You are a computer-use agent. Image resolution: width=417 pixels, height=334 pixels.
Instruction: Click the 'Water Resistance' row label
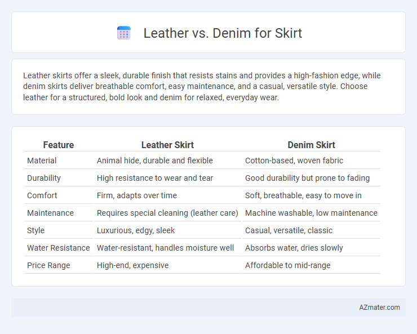click(x=59, y=248)
